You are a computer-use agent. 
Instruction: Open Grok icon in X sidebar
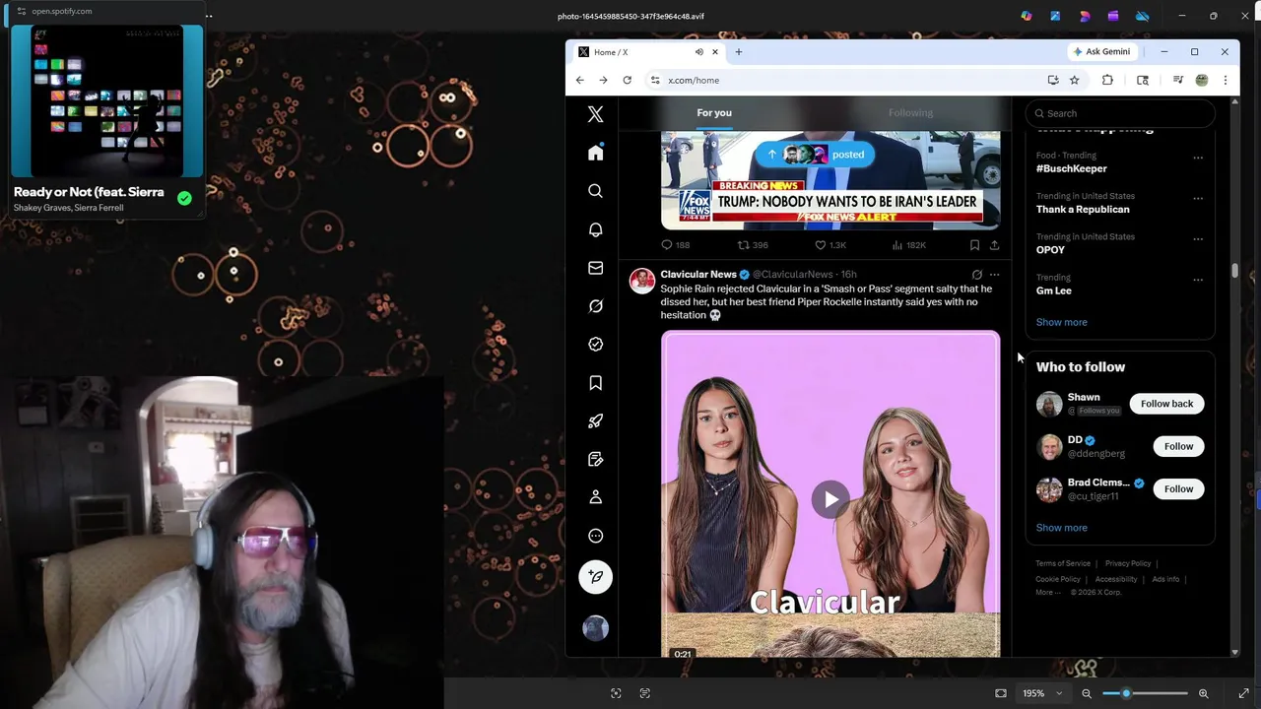click(595, 306)
